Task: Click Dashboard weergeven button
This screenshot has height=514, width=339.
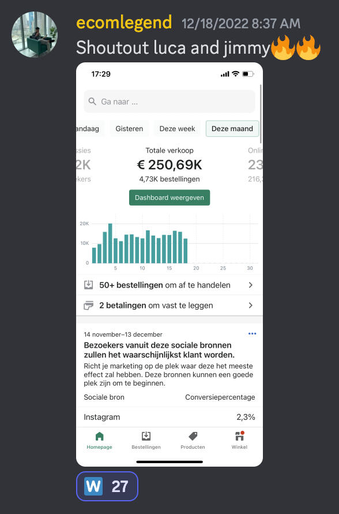Action: coord(169,198)
